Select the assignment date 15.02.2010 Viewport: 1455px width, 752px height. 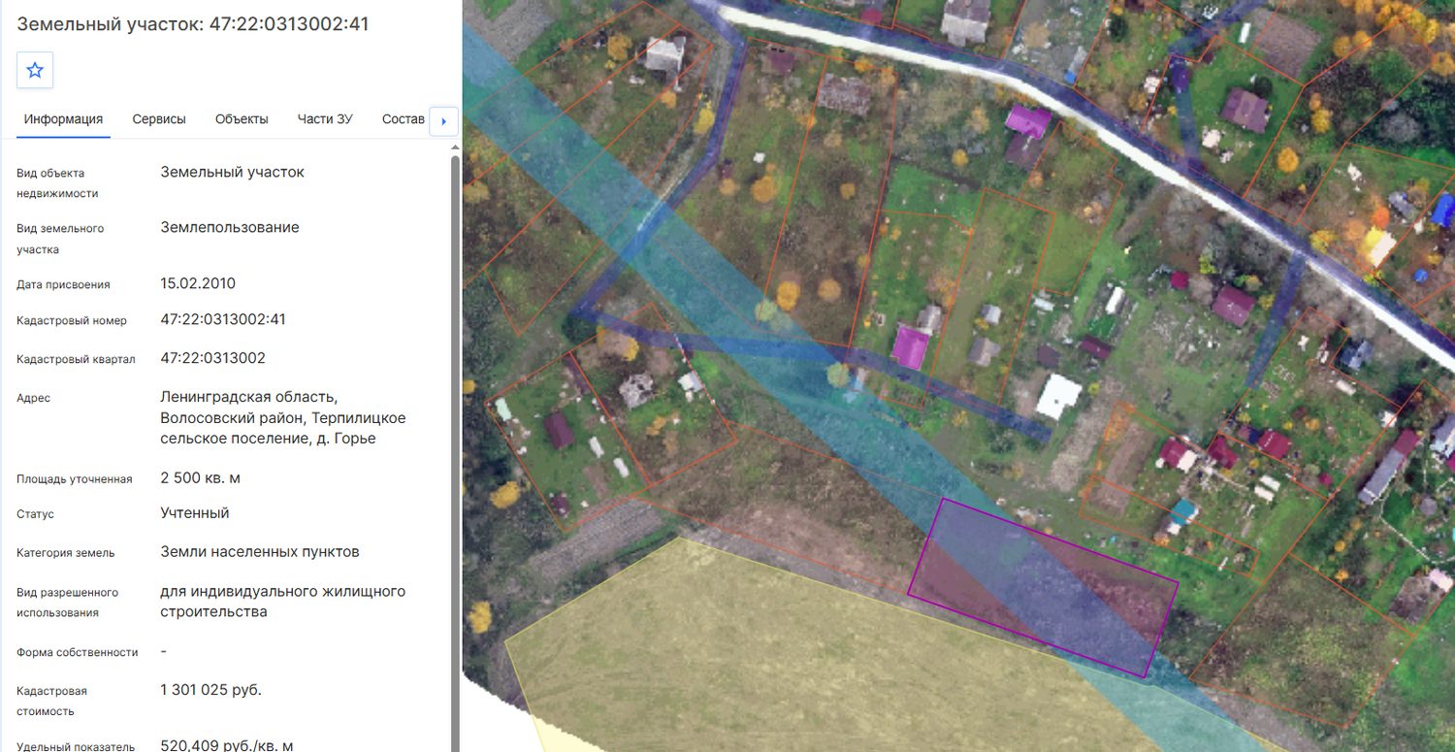click(x=198, y=283)
